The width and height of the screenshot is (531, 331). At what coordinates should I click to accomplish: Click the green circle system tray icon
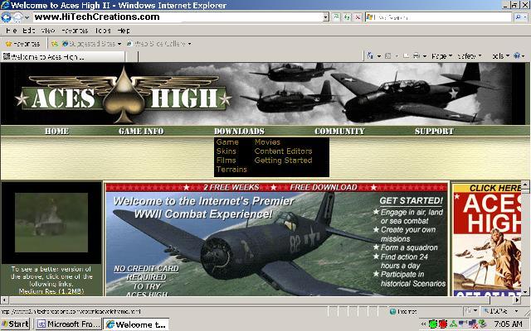433,324
